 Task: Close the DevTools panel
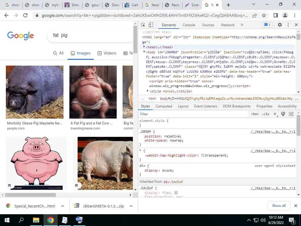coord(296,25)
